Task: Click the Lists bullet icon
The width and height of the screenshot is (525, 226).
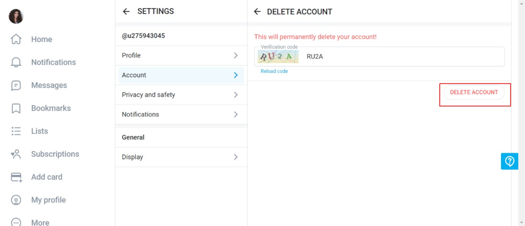Action: pos(16,131)
